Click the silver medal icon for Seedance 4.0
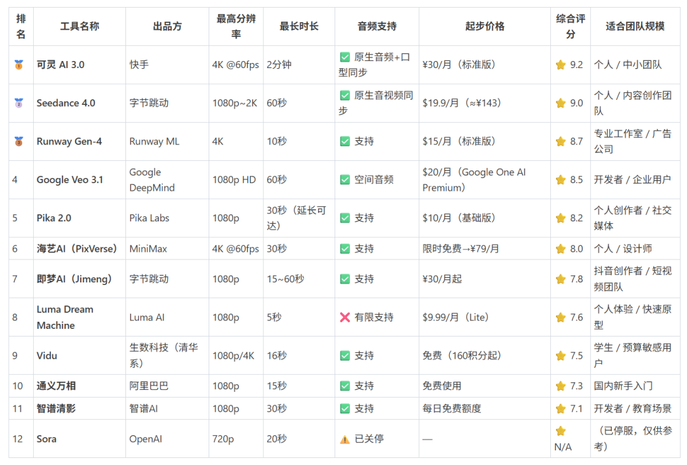The image size is (687, 465). click(x=18, y=103)
